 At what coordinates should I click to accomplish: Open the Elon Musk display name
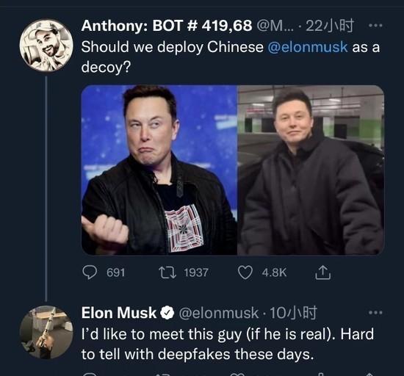tap(119, 313)
